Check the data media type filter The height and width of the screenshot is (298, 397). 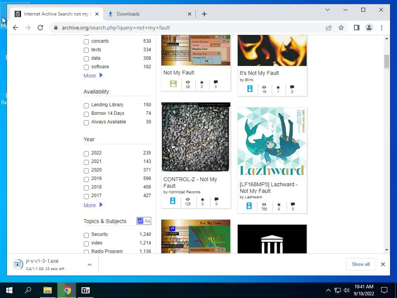point(86,59)
